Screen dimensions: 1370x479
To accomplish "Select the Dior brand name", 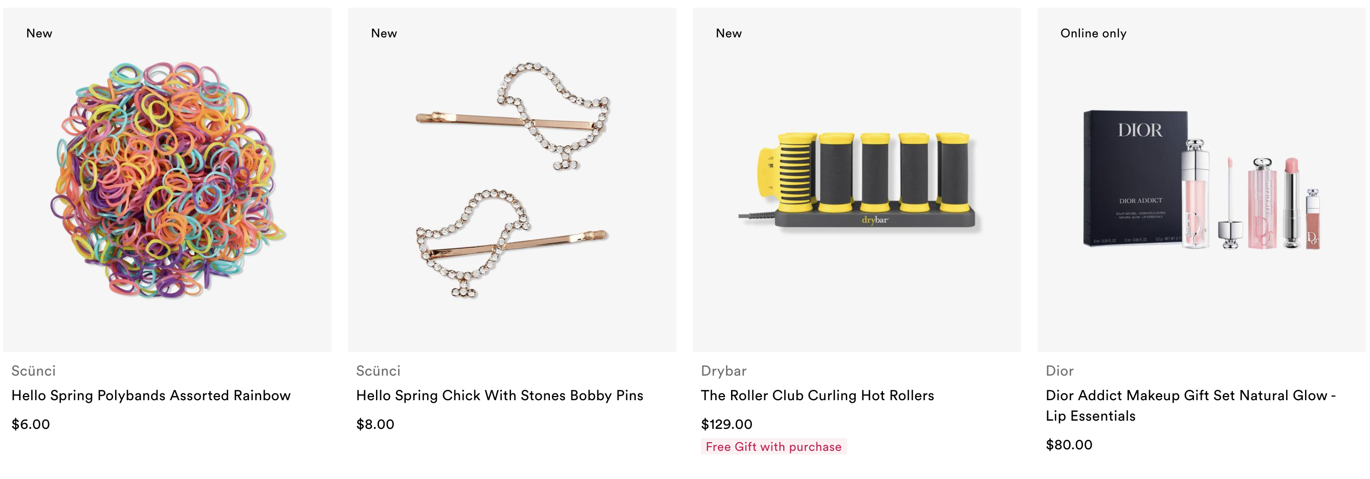I will [1059, 371].
